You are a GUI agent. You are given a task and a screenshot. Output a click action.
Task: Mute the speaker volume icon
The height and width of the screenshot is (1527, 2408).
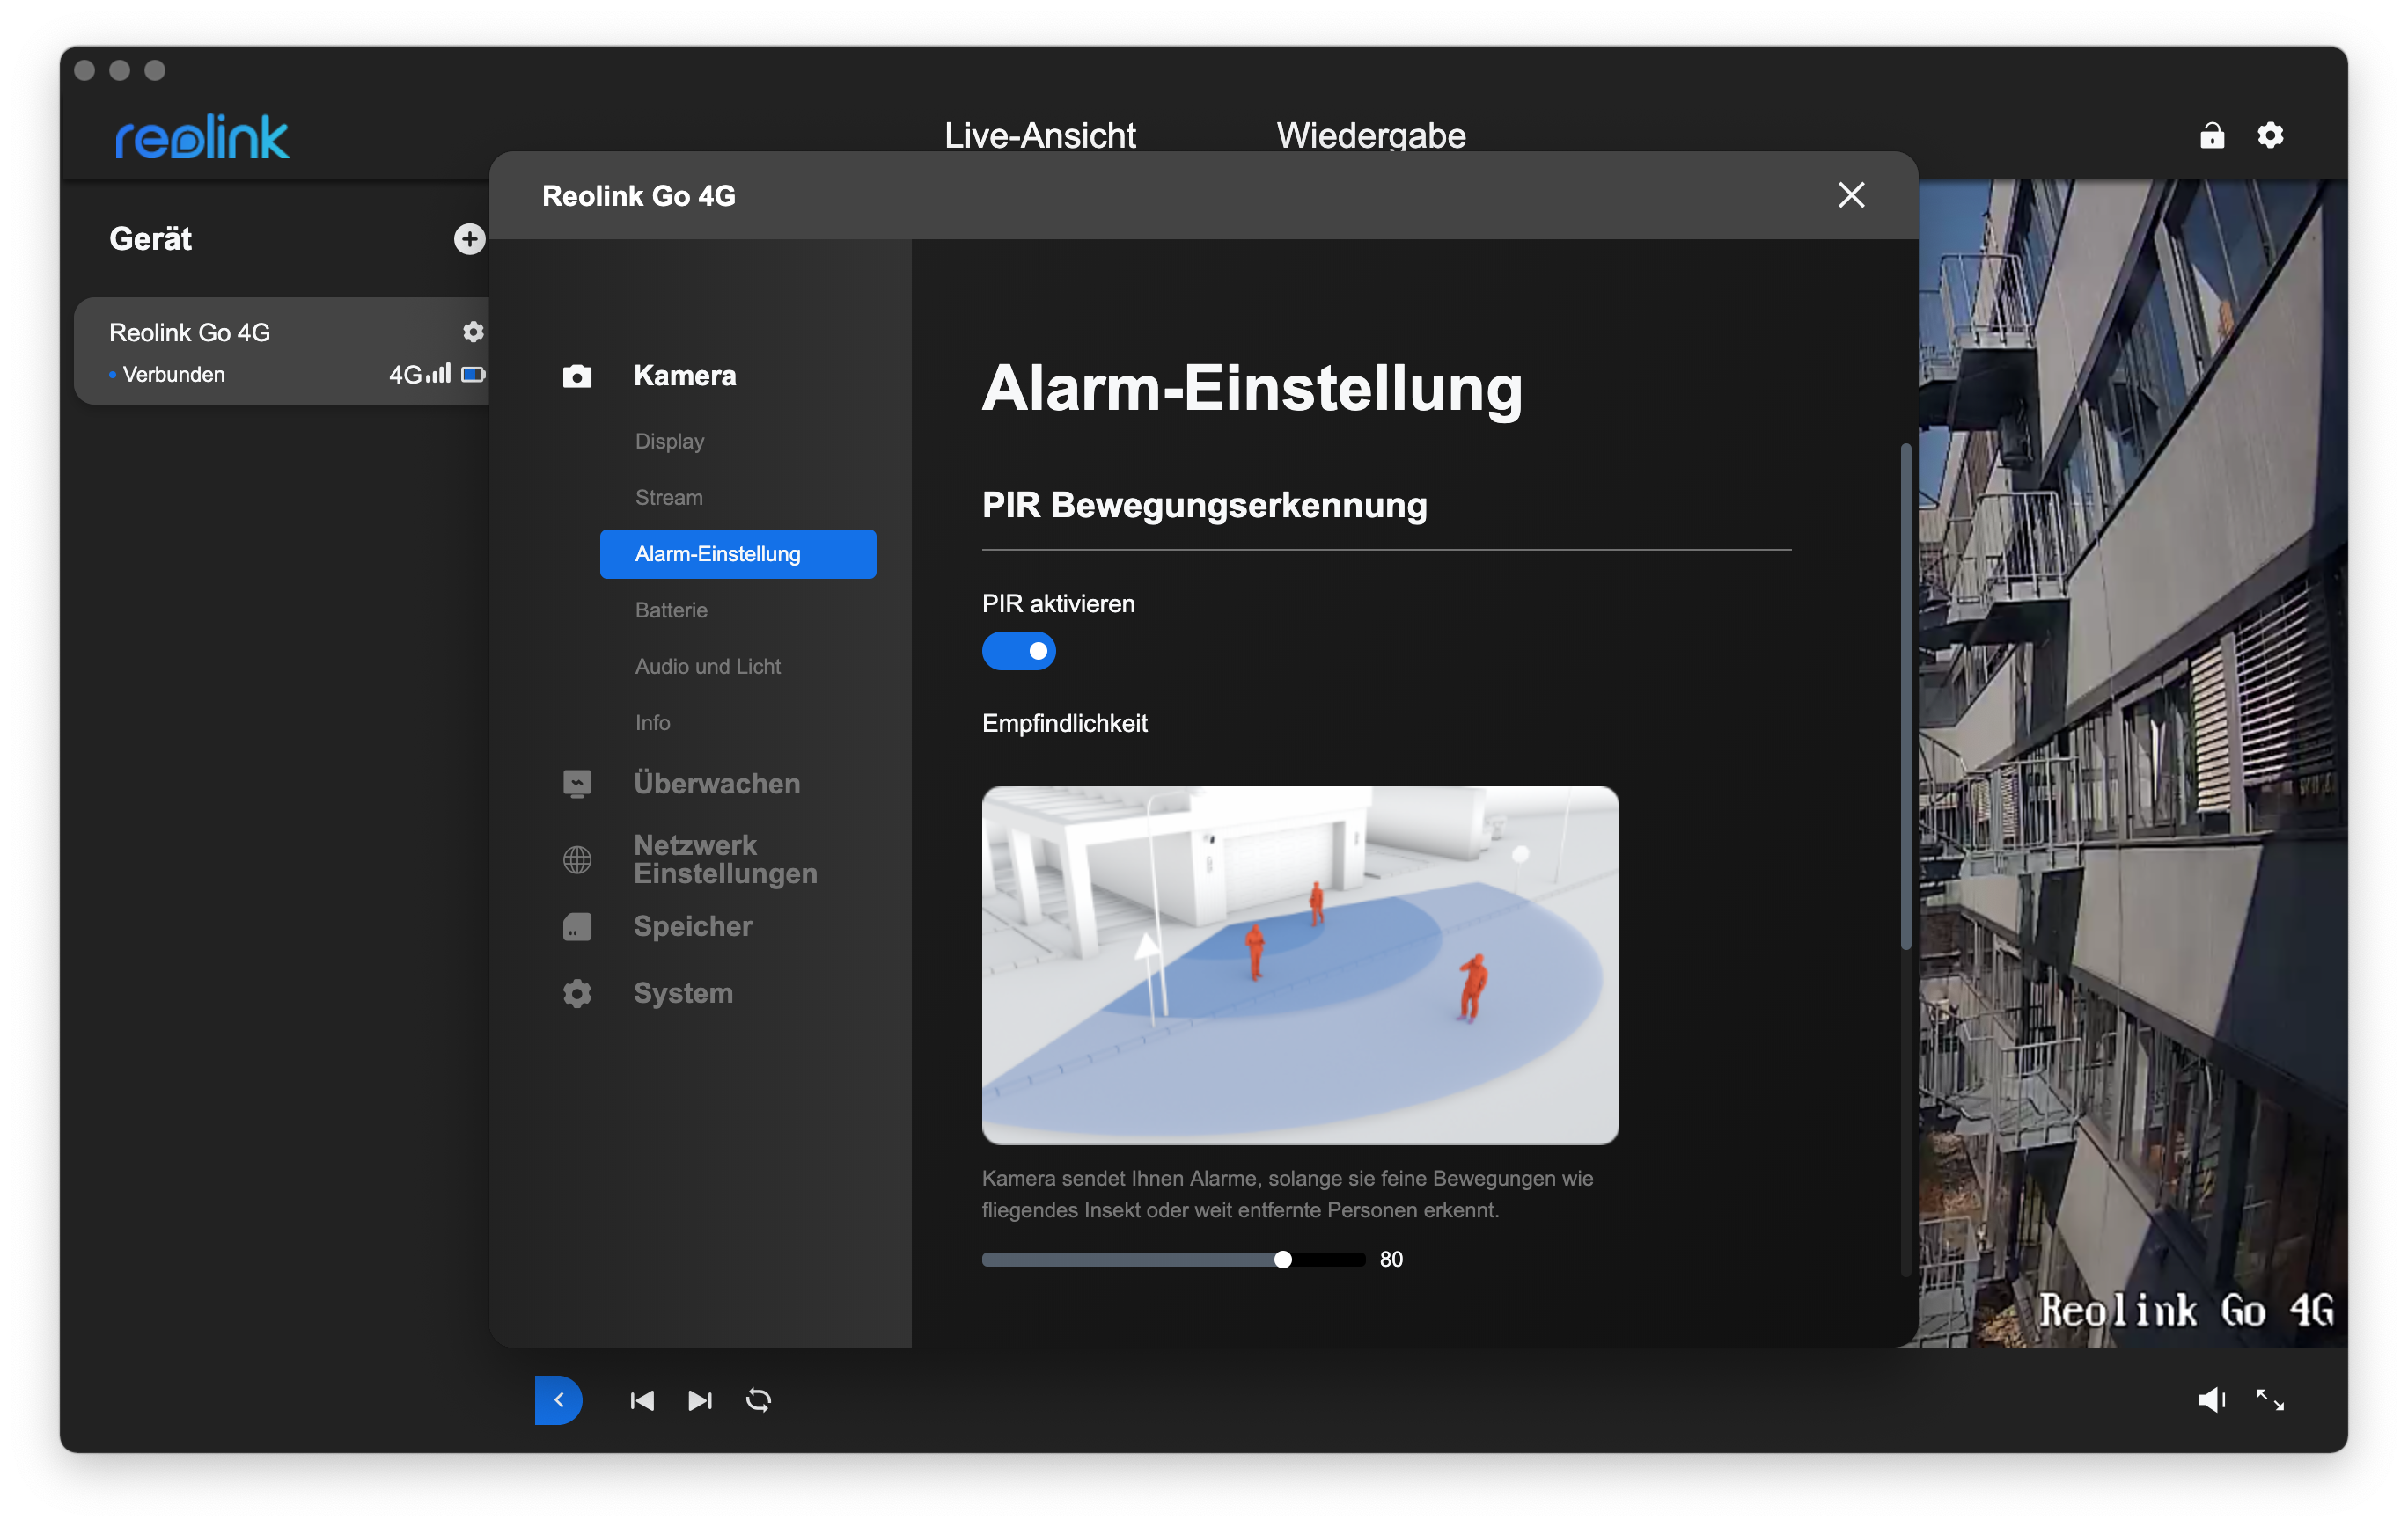[x=2211, y=1400]
